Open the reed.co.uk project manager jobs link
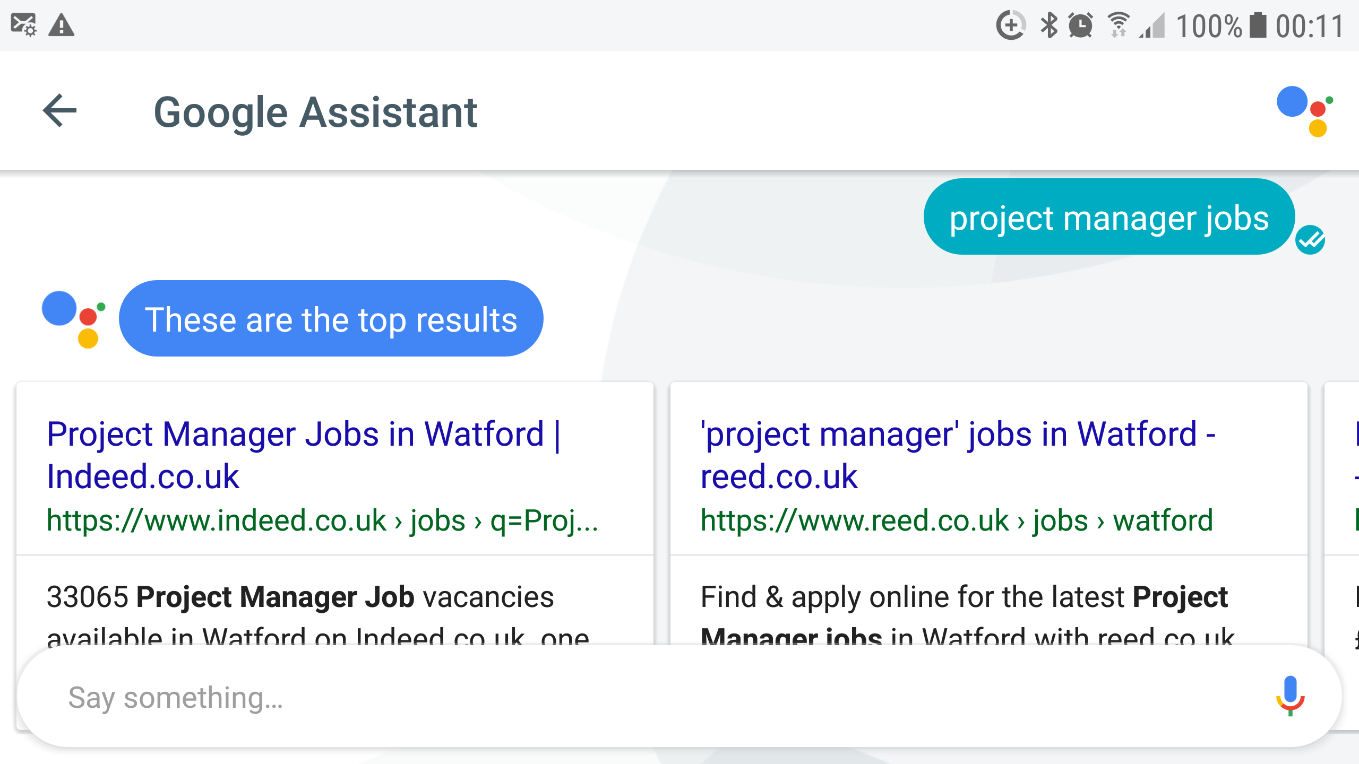The height and width of the screenshot is (764, 1359). tap(958, 455)
